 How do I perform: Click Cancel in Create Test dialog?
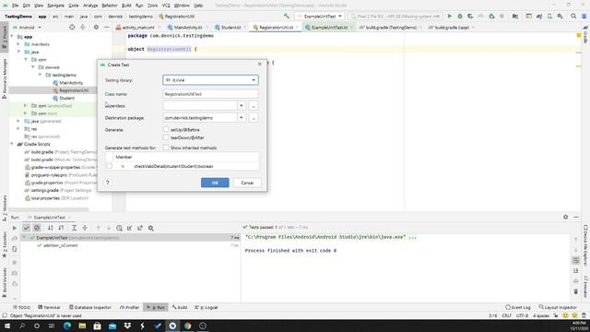coord(247,183)
